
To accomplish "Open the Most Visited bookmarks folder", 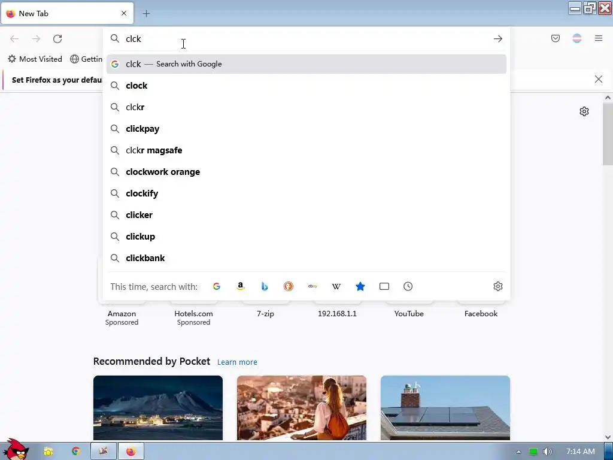I will click(x=35, y=59).
